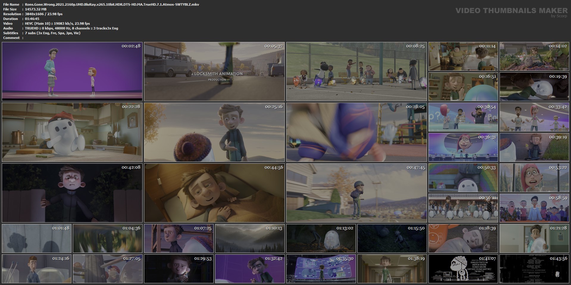The height and width of the screenshot is (285, 571).
Task: Open the purple frame timestamped 01:32:42
Action: pos(250,269)
